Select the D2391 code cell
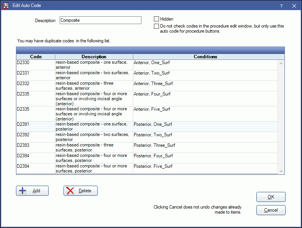 tap(36, 127)
